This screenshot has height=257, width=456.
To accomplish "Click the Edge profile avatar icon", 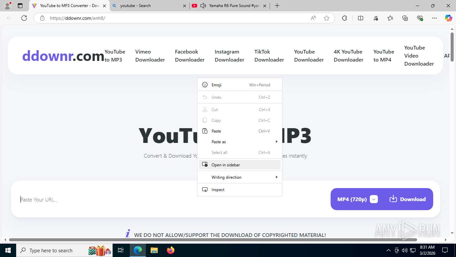I will pos(7,6).
